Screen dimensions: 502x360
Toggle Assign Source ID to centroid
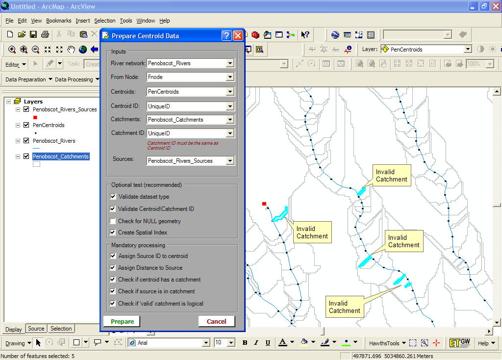(113, 256)
